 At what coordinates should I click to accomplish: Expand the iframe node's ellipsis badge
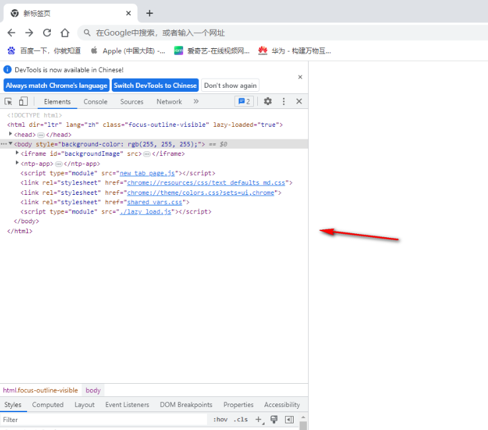point(147,154)
